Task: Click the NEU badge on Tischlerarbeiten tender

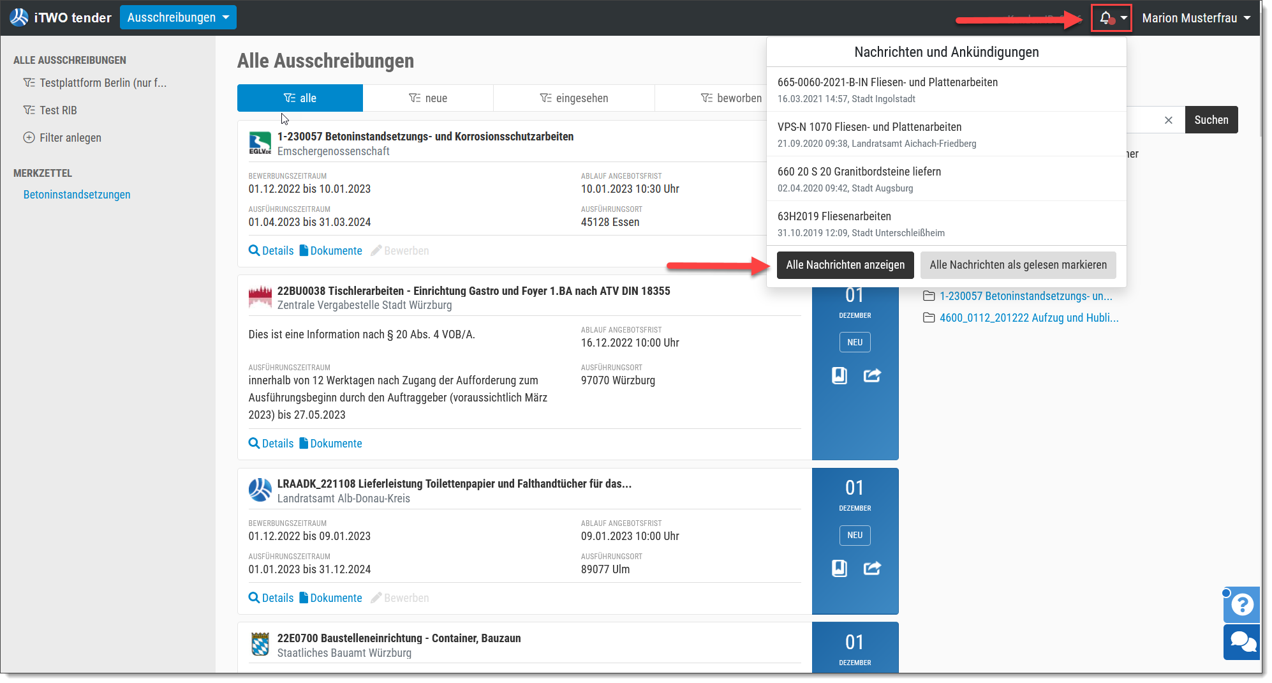Action: tap(855, 342)
